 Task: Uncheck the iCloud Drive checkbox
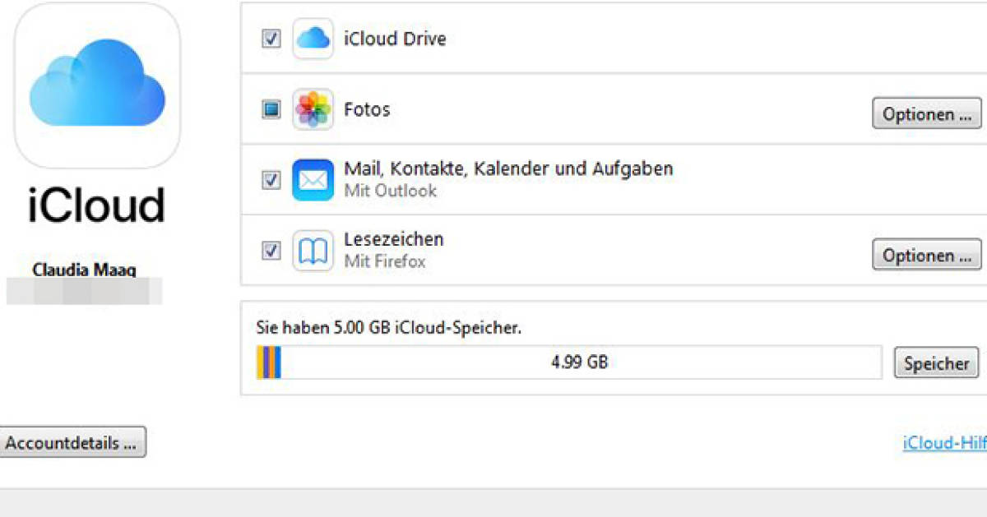coord(271,39)
